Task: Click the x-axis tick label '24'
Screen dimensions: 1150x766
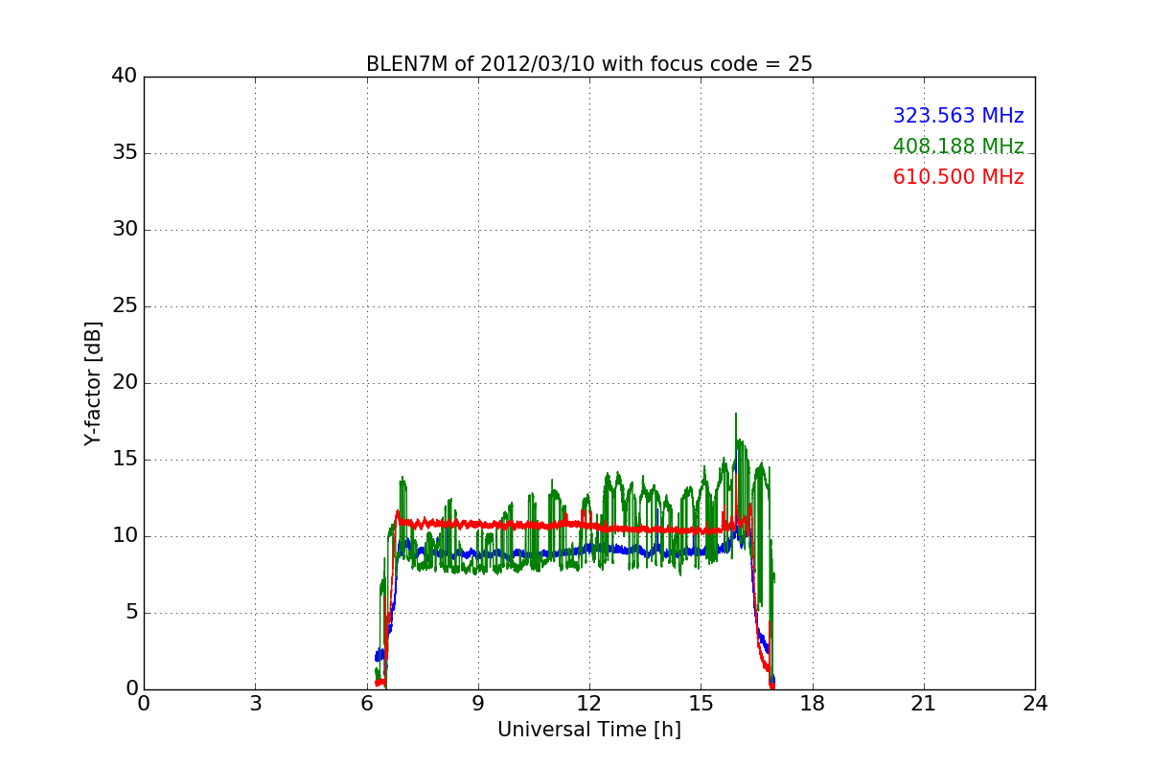Action: point(1035,704)
